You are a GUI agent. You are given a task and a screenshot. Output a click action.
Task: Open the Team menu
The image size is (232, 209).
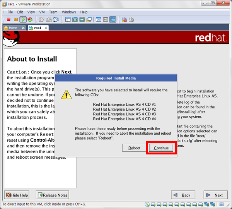pyautogui.click(x=53, y=12)
